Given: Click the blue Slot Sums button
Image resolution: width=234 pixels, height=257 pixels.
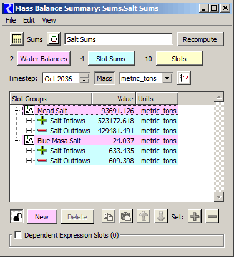Looking at the screenshot, I should coord(111,59).
